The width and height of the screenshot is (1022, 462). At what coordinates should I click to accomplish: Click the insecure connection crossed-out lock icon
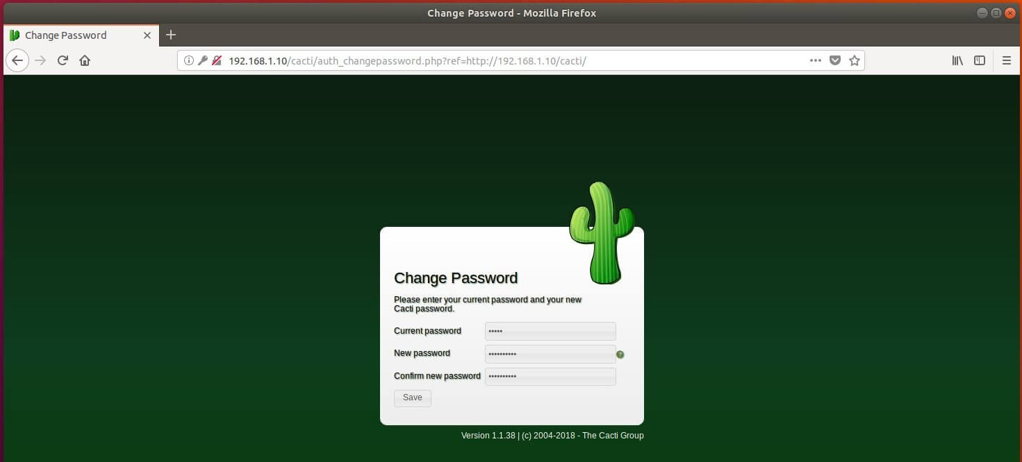(x=216, y=60)
